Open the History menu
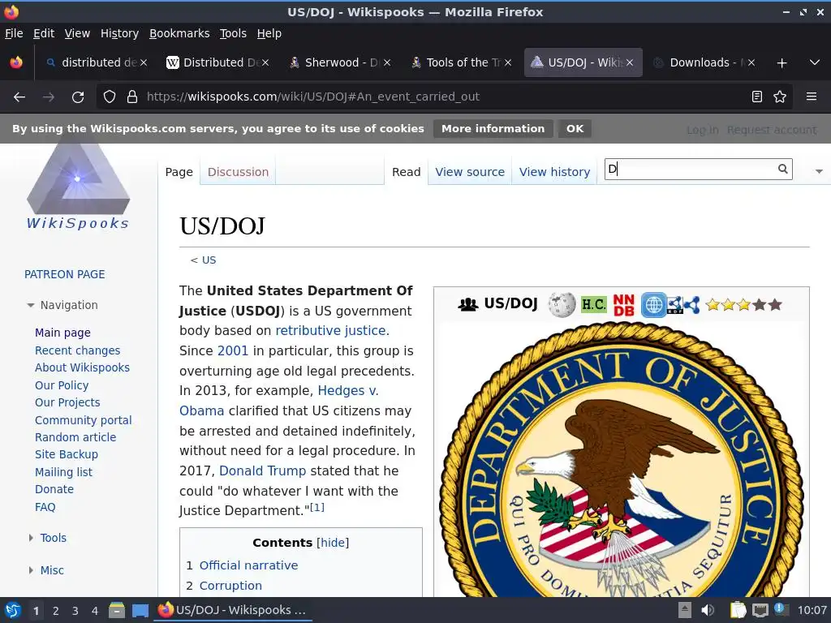The width and height of the screenshot is (831, 623). click(119, 33)
